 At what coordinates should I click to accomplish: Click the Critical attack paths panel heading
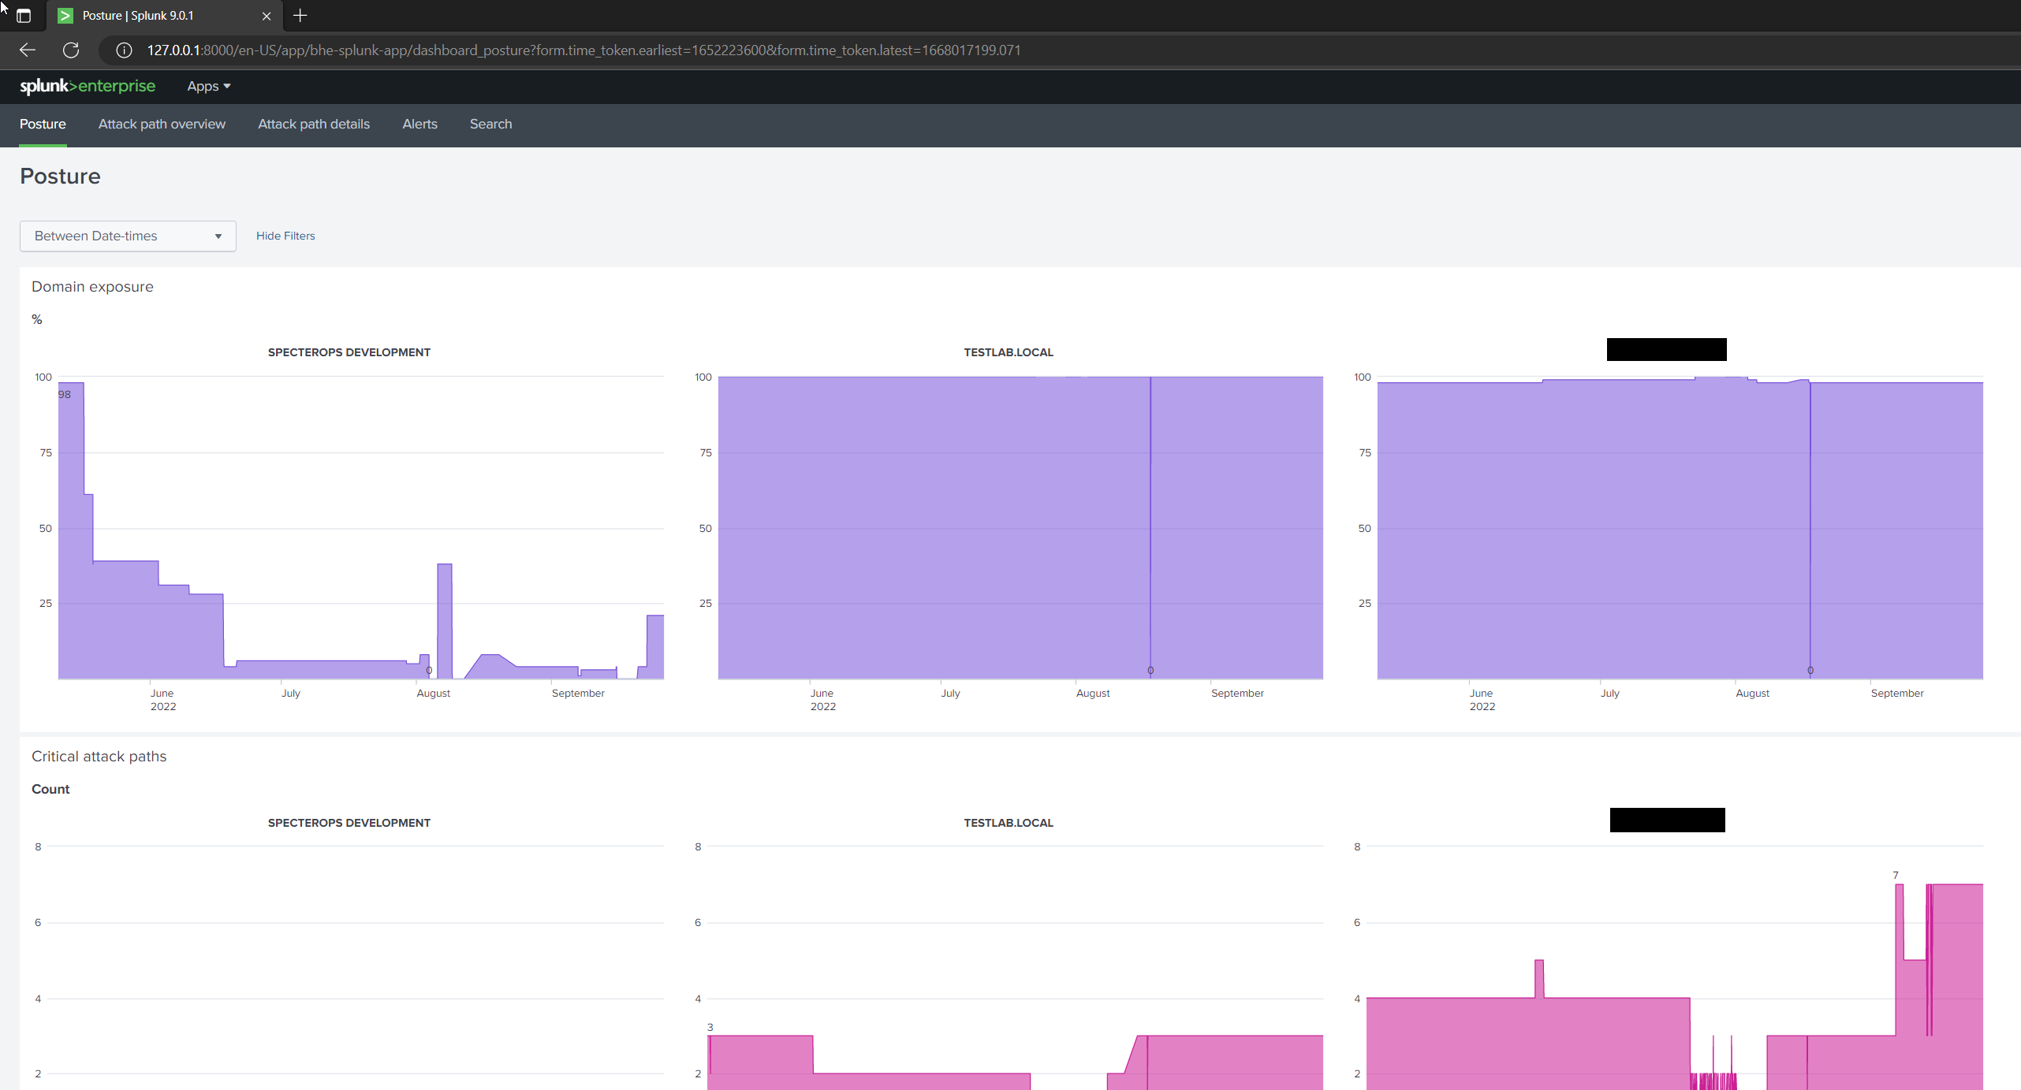[x=99, y=756]
